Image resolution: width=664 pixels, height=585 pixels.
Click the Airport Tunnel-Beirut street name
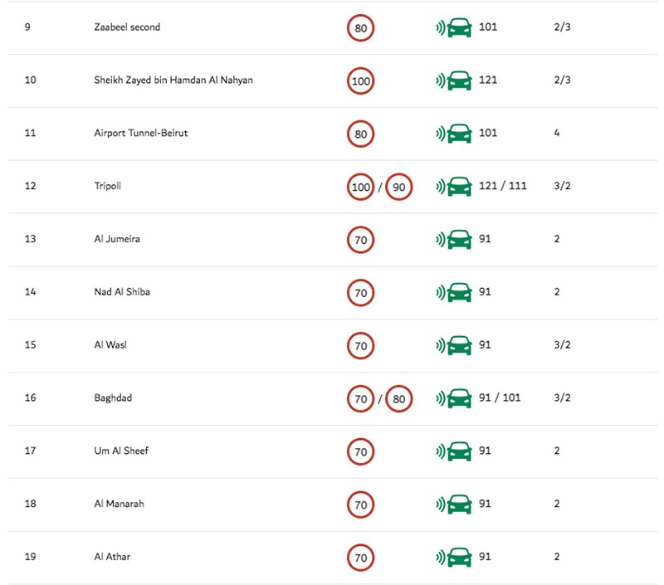tap(140, 133)
